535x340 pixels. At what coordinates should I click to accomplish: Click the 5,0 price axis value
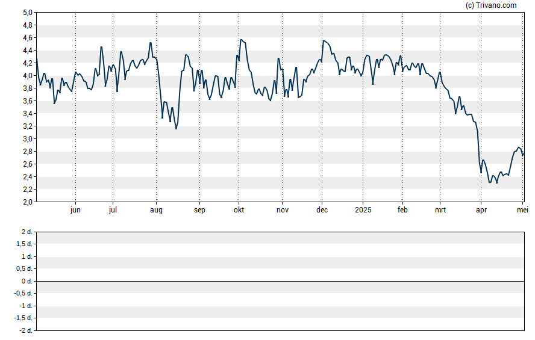coord(28,13)
